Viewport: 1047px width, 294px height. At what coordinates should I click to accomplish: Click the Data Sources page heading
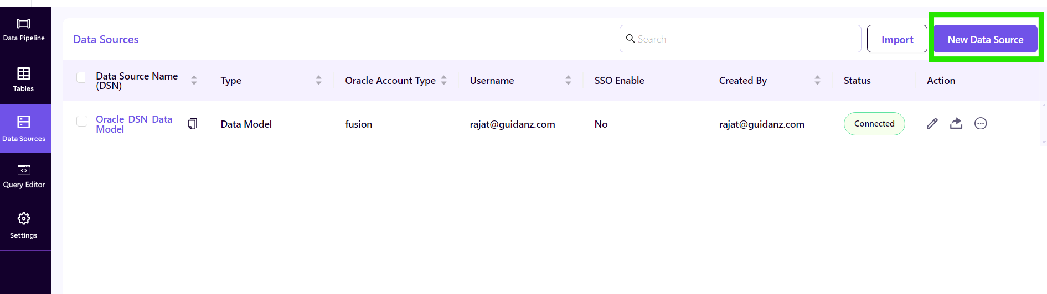[106, 39]
